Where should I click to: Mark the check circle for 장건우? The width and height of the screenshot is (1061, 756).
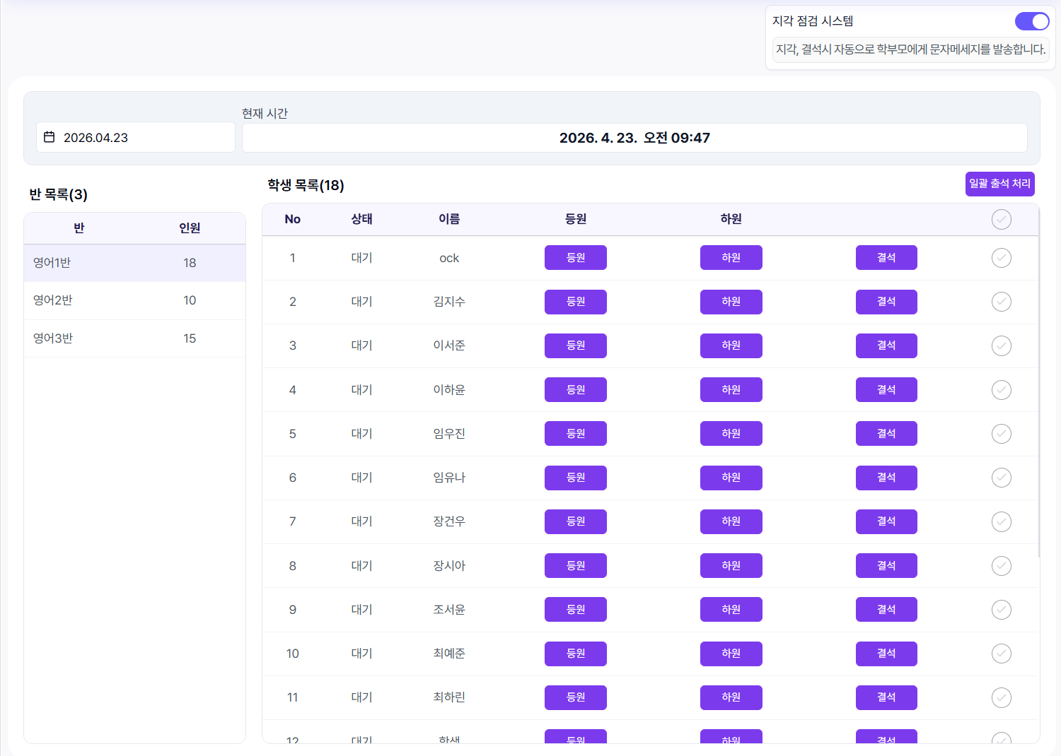coord(1001,521)
